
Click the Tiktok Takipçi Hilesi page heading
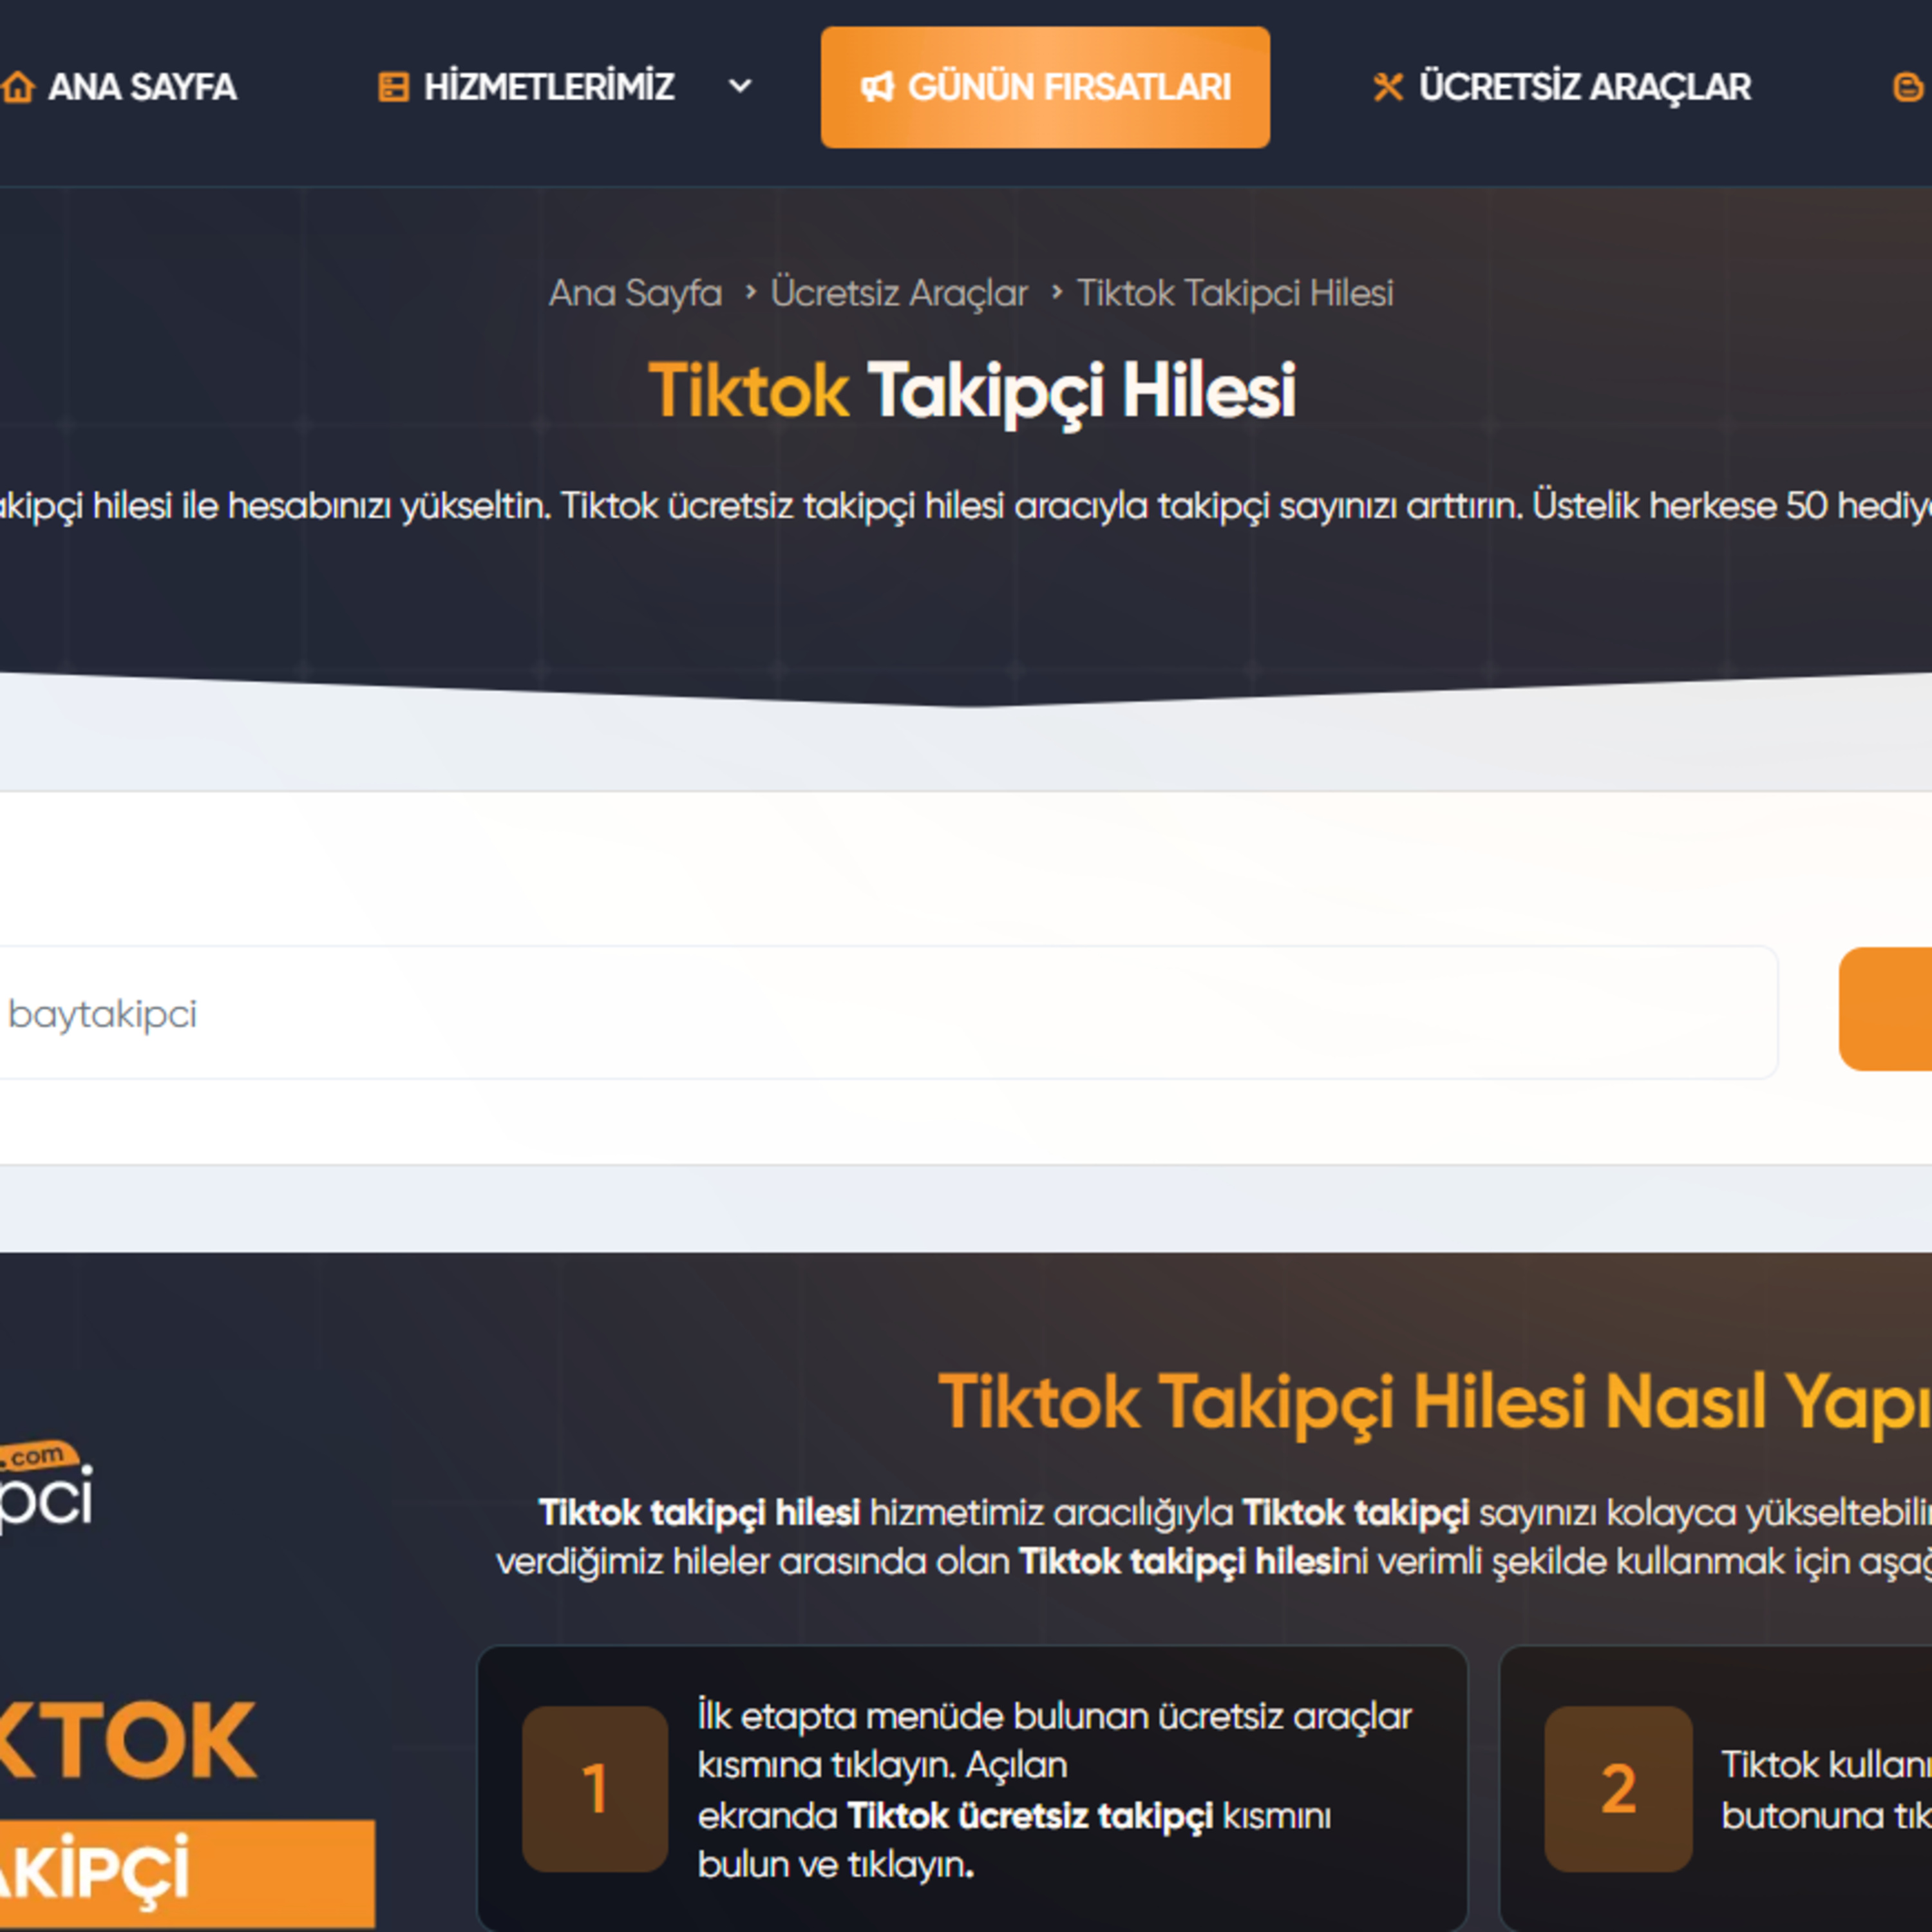tap(972, 391)
